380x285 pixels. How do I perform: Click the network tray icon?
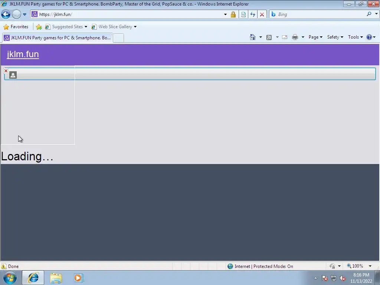[334, 278]
